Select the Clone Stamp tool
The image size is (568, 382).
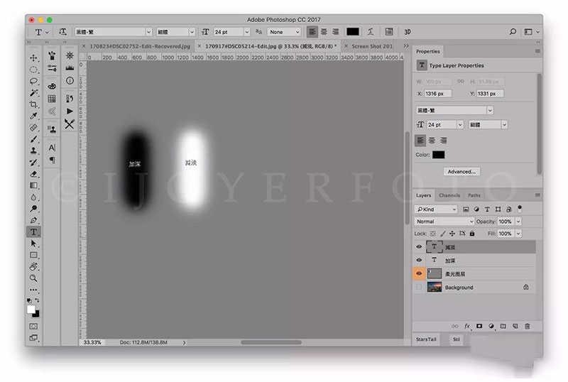tap(33, 151)
